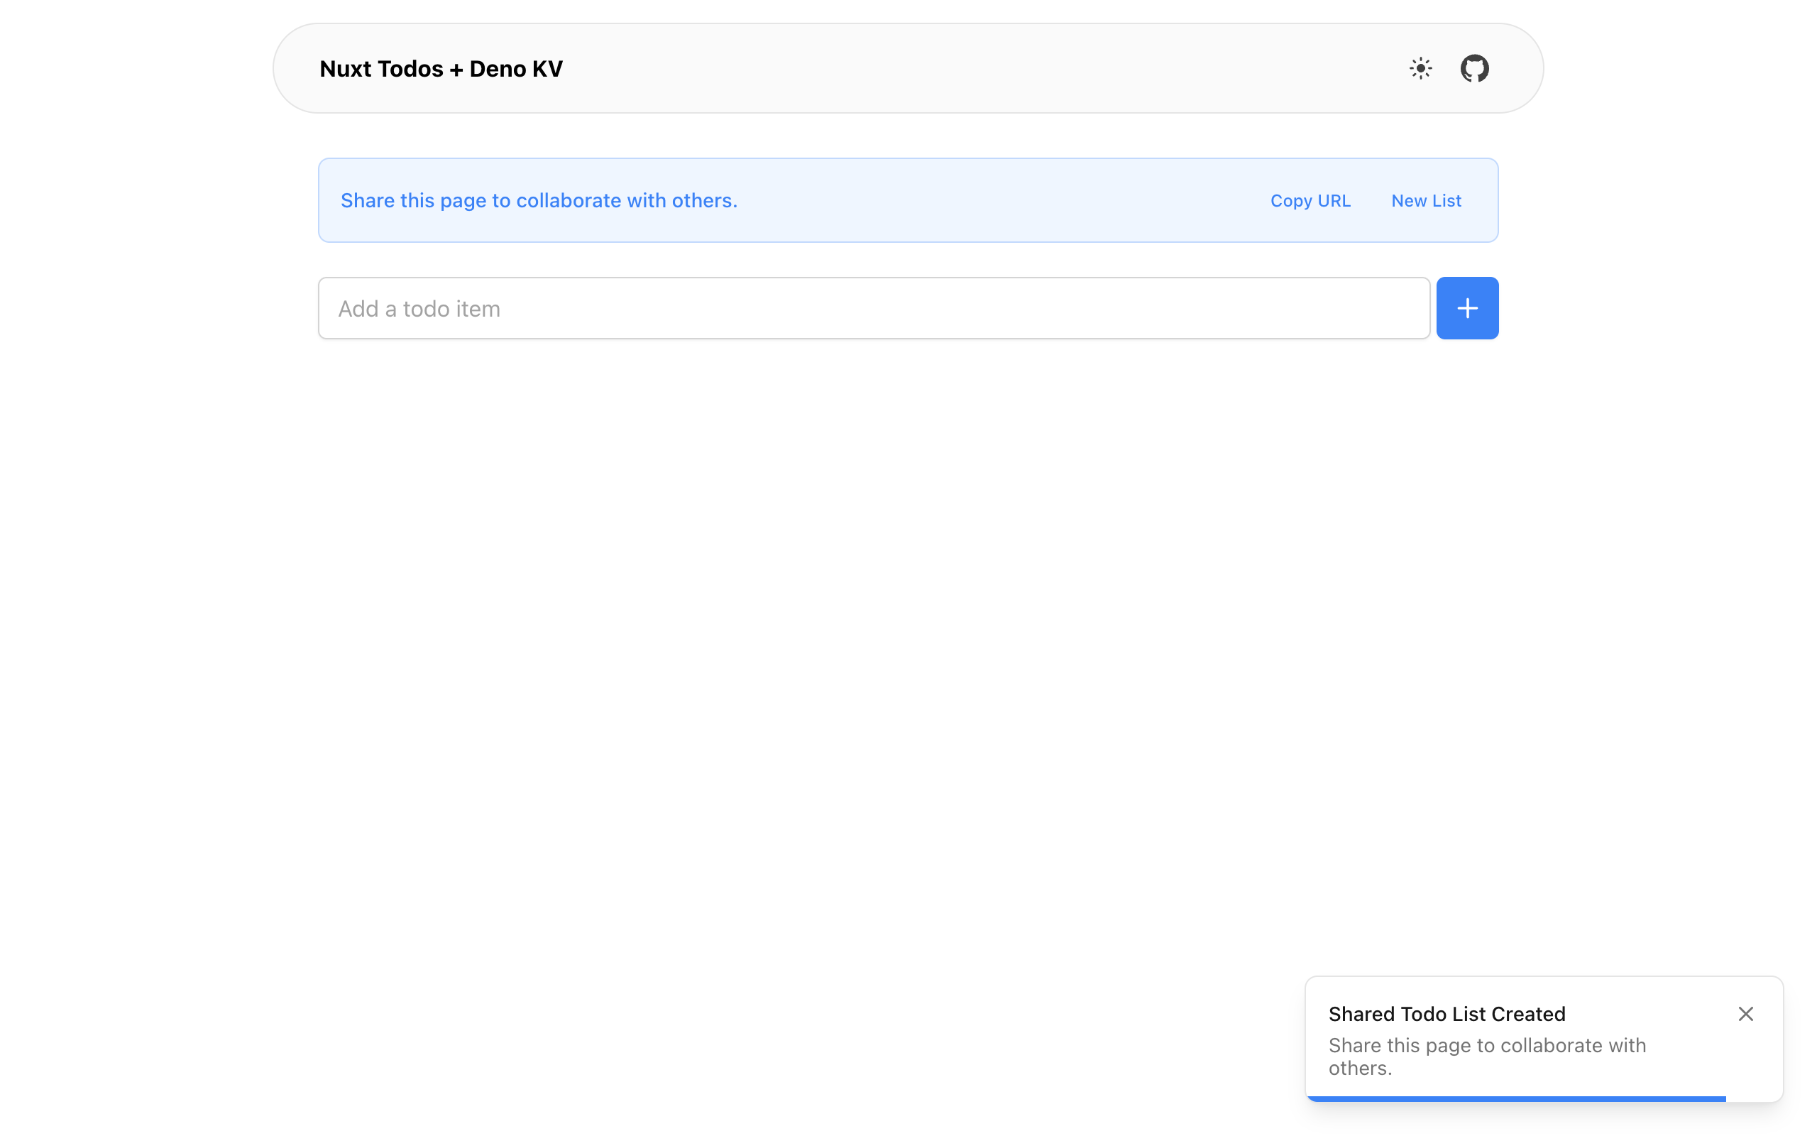Screen dimensions: 1817x1136
Task: Click the blue toast progress bar
Action: coord(1515,1098)
